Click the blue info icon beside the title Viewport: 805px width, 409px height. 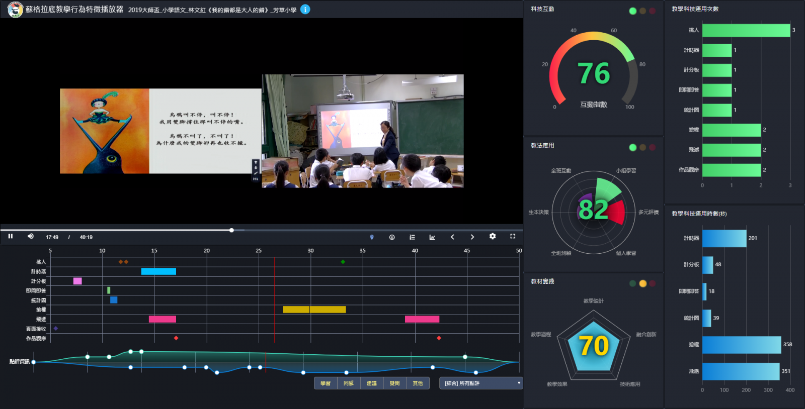point(305,10)
